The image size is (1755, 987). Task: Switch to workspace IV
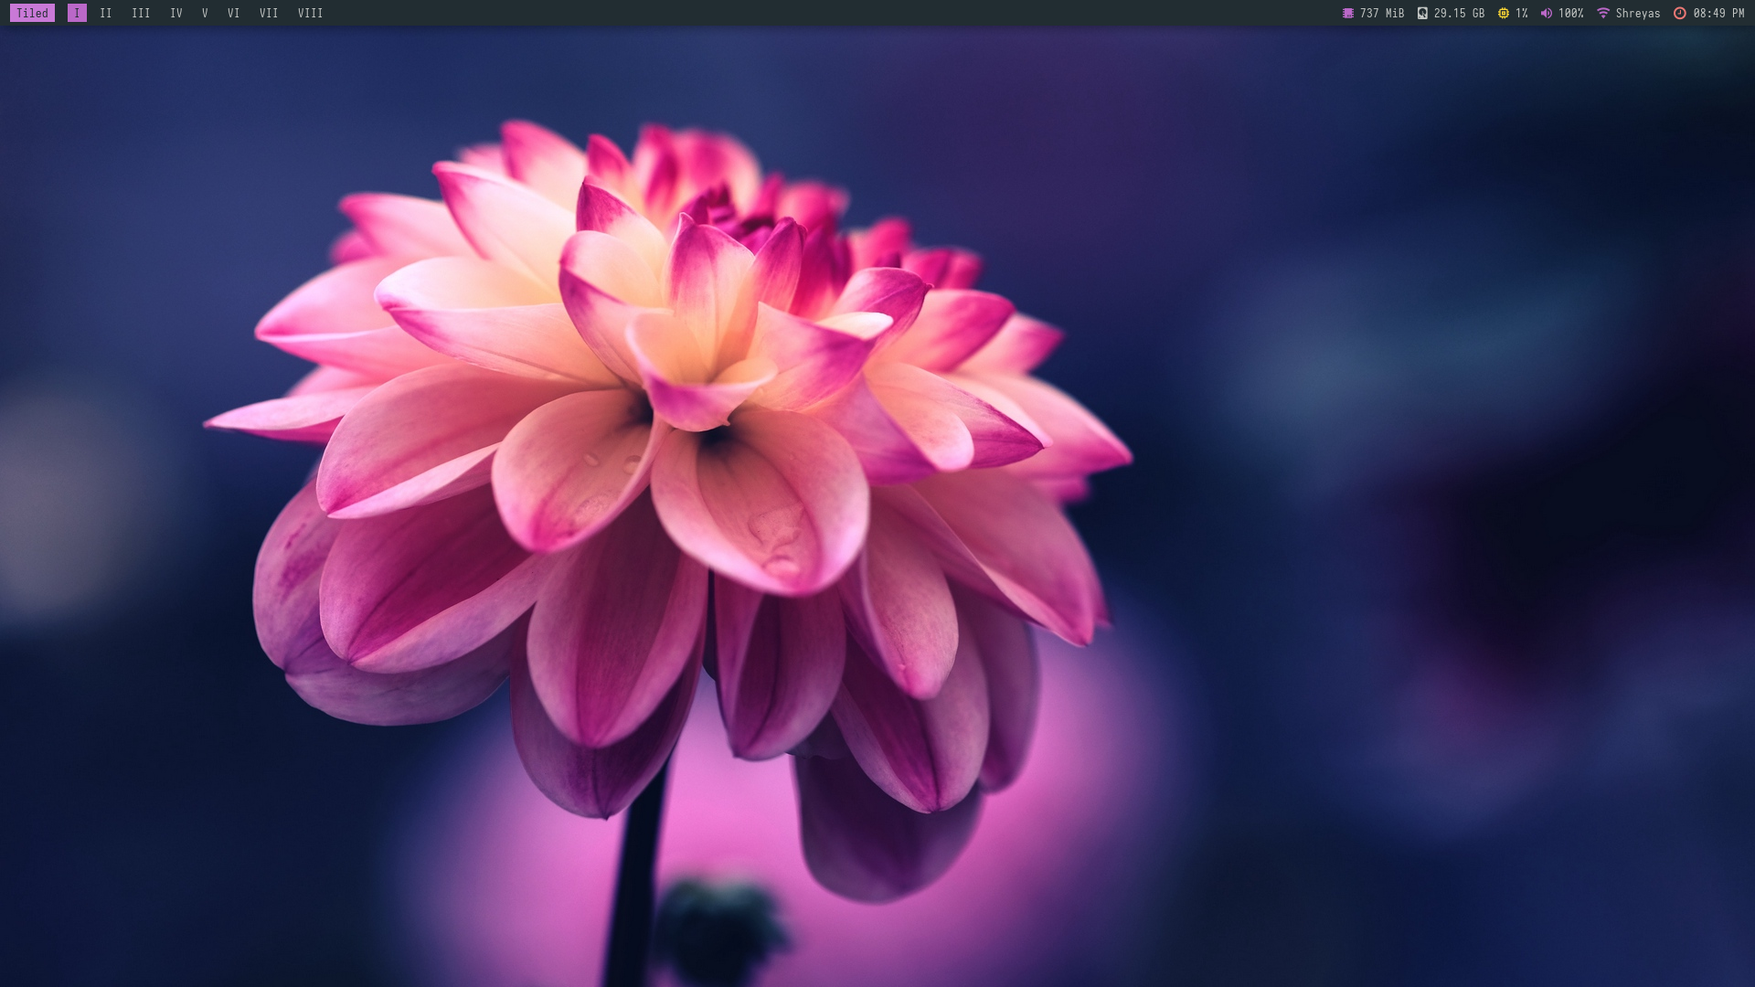point(176,13)
